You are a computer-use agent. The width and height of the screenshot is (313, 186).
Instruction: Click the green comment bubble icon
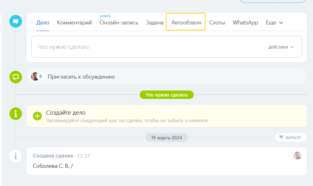coord(15,77)
